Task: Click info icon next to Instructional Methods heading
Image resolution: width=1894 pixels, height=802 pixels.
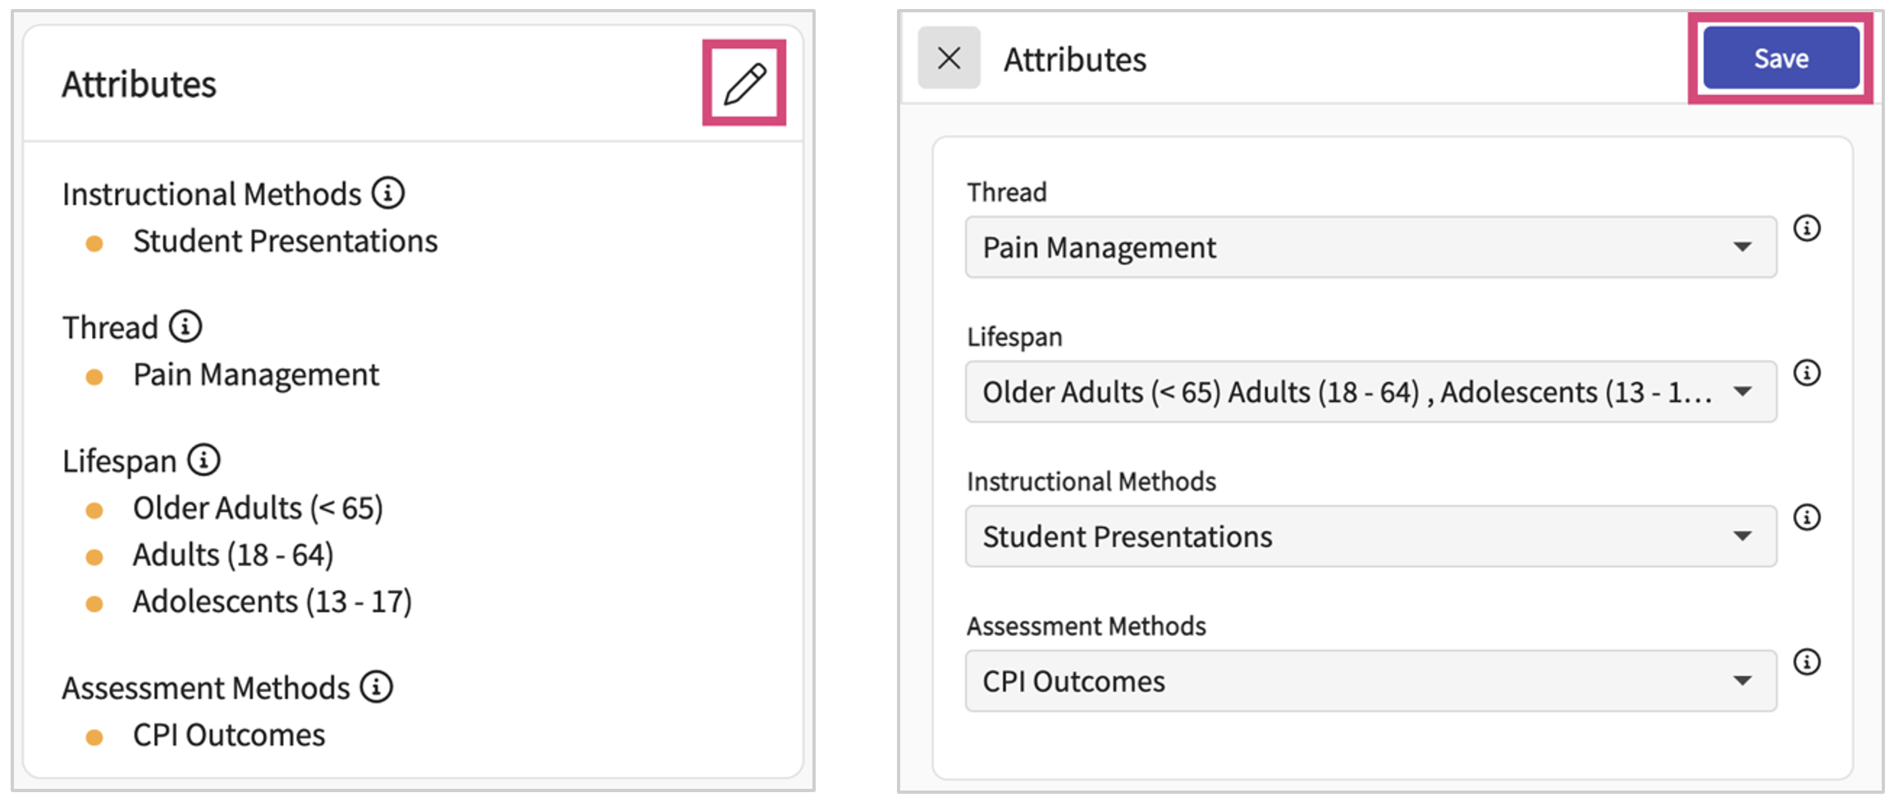Action: 388,194
